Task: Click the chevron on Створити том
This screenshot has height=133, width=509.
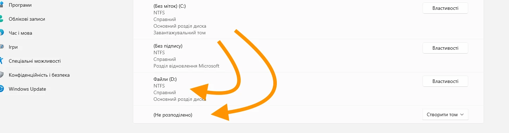Action: coord(462,114)
